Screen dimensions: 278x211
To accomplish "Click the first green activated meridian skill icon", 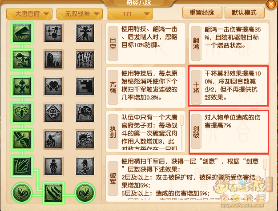I will pos(22,33).
